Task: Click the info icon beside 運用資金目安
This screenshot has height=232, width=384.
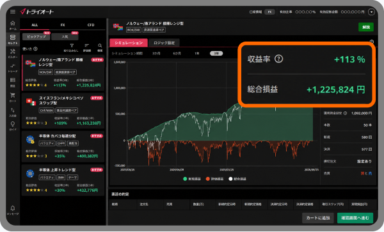Action: 346,113
